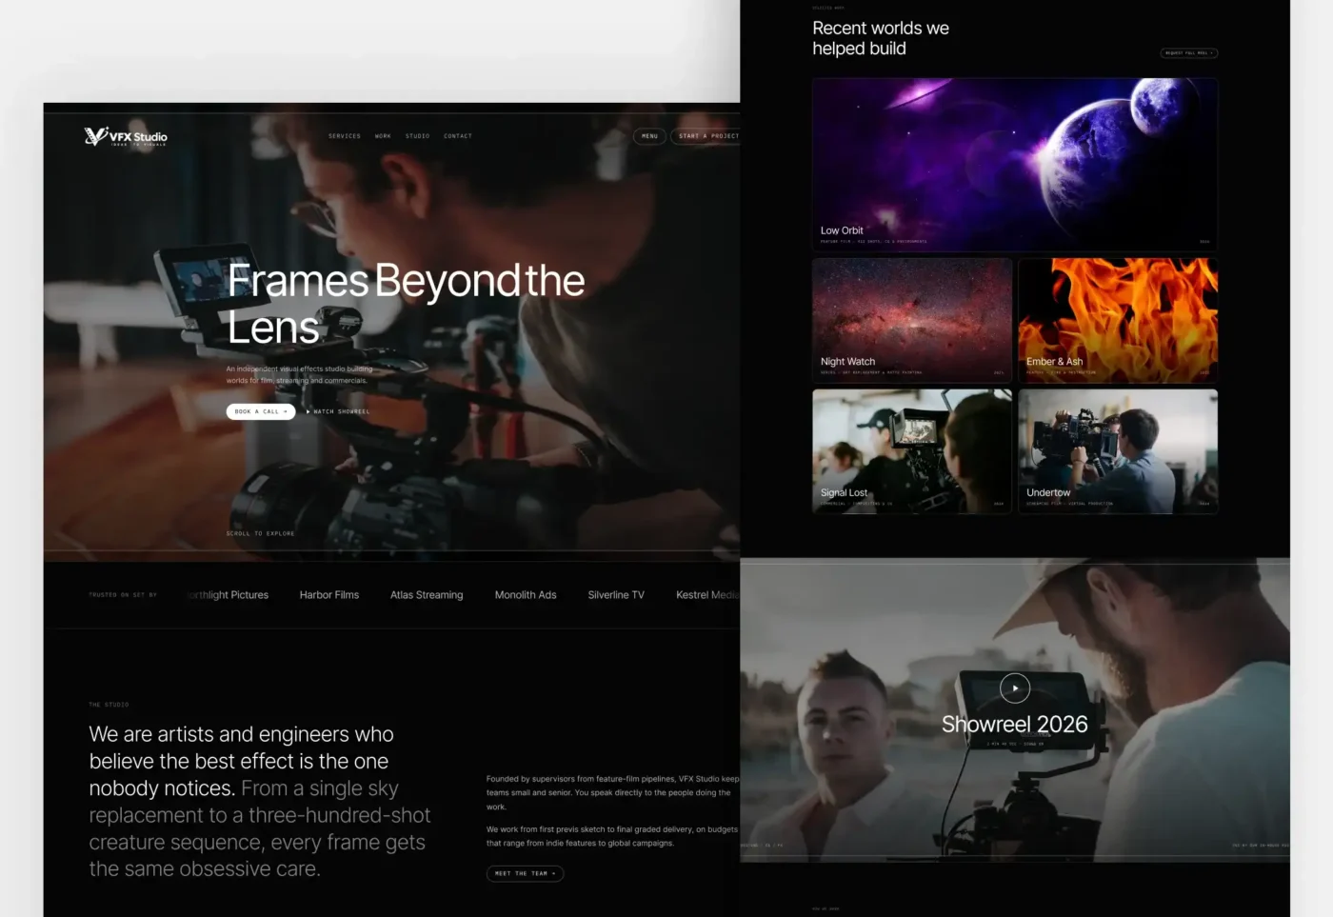Click the Request Full Reel button
1333x917 pixels.
pyautogui.click(x=1189, y=53)
